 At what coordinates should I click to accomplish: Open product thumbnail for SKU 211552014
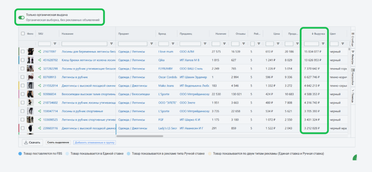point(31,85)
